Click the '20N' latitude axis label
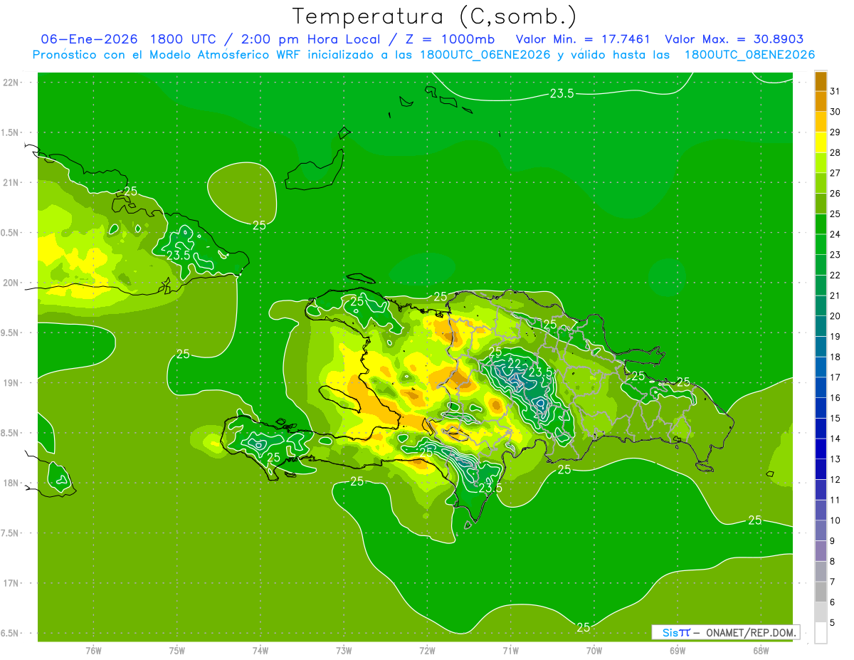The height and width of the screenshot is (660, 854). (12, 283)
